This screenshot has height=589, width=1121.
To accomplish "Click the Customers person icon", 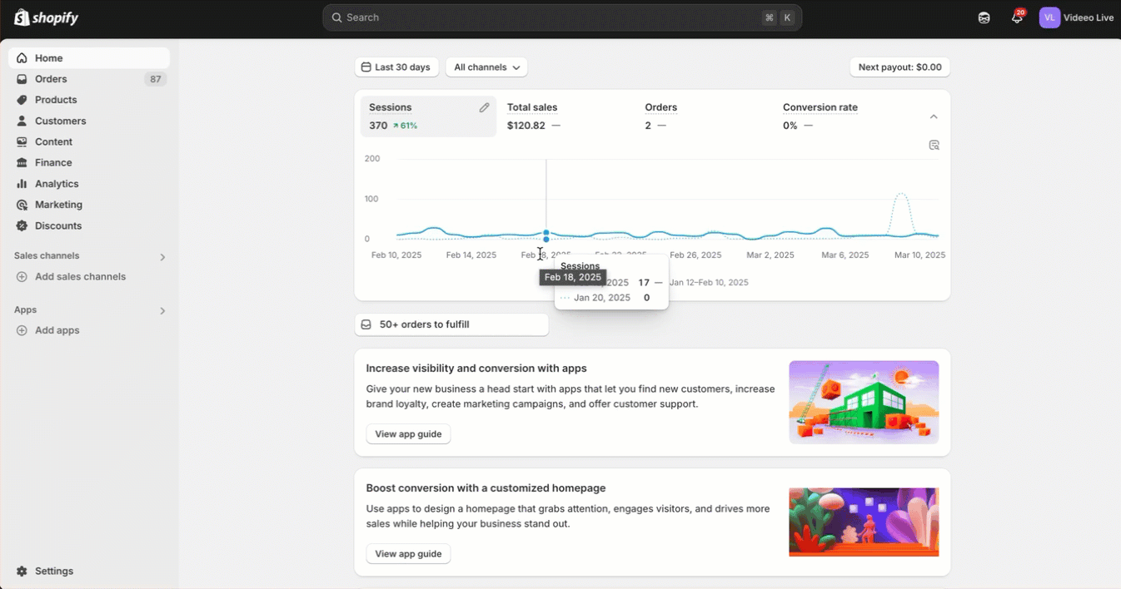I will point(22,121).
